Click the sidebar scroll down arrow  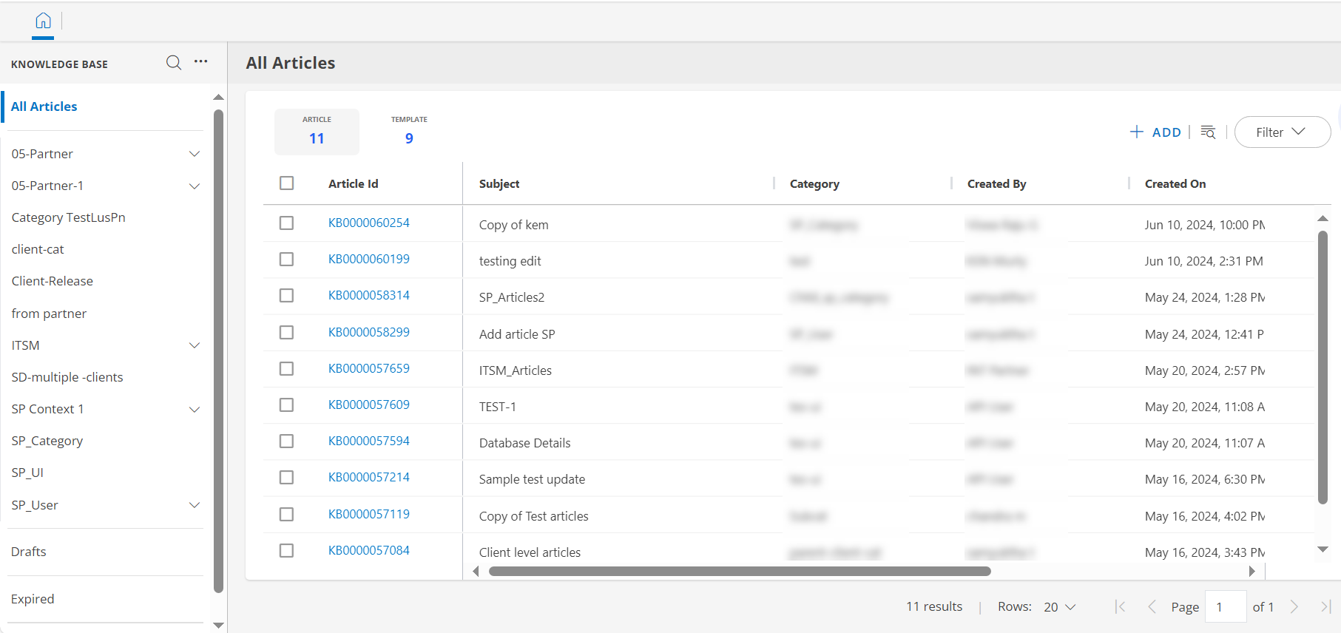tap(218, 626)
